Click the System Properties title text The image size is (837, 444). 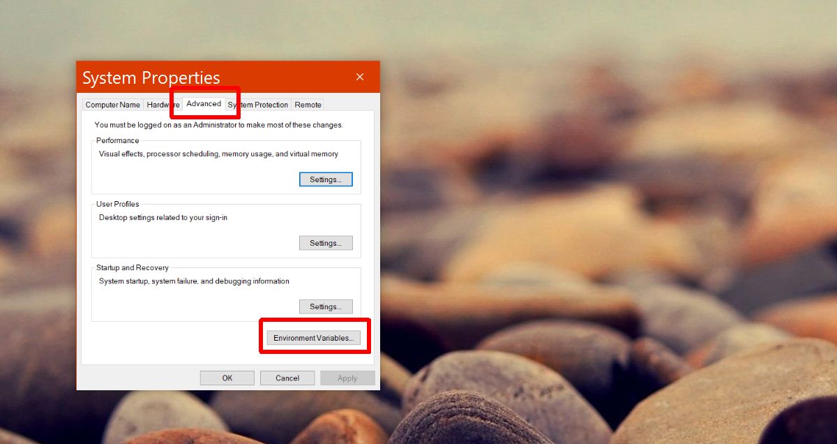point(151,77)
